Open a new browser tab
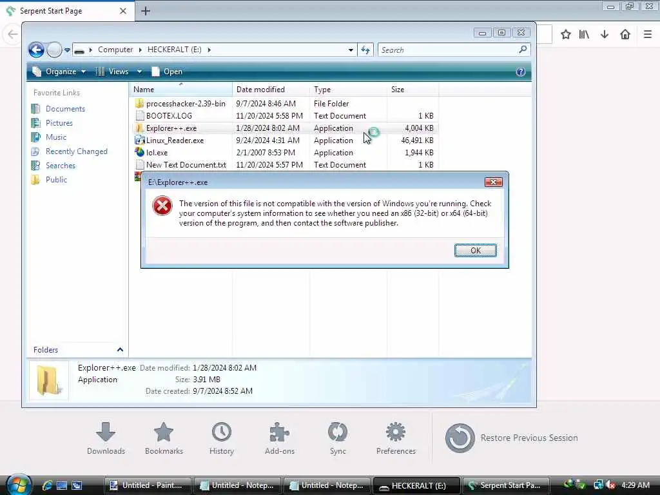Screen dimensions: 660x495 (146, 11)
